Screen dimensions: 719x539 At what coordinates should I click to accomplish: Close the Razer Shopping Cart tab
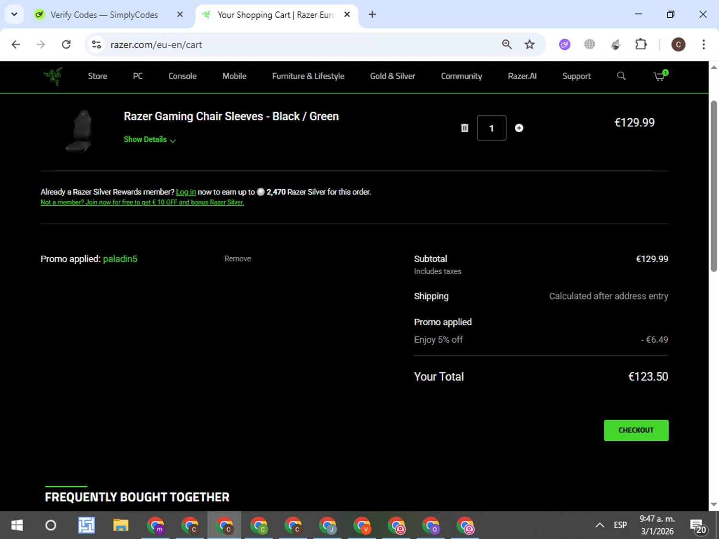[347, 14]
